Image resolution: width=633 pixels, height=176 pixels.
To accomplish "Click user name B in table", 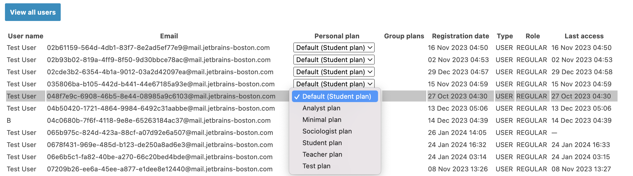I will tap(9, 121).
